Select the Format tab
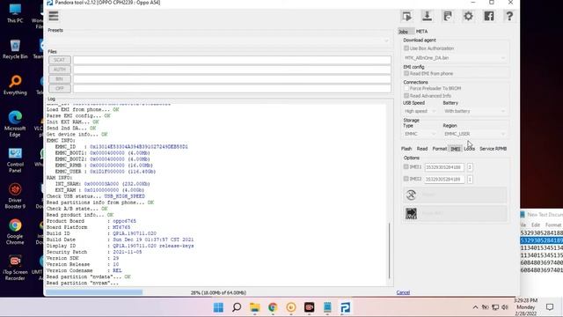563x317 pixels. tap(440, 149)
